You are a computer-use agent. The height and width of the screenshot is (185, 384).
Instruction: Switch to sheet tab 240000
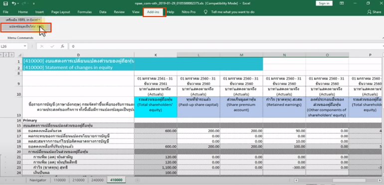97,180
